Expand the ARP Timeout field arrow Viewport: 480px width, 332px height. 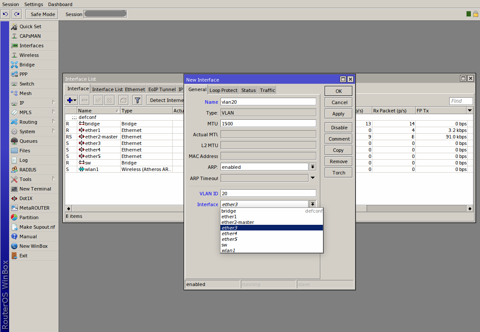tap(312, 178)
